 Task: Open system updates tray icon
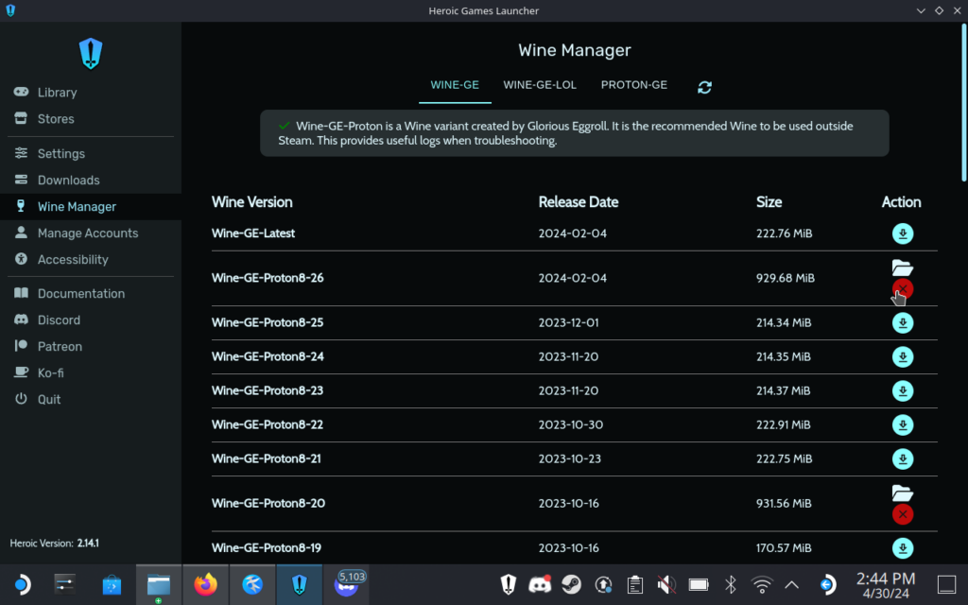(x=603, y=584)
